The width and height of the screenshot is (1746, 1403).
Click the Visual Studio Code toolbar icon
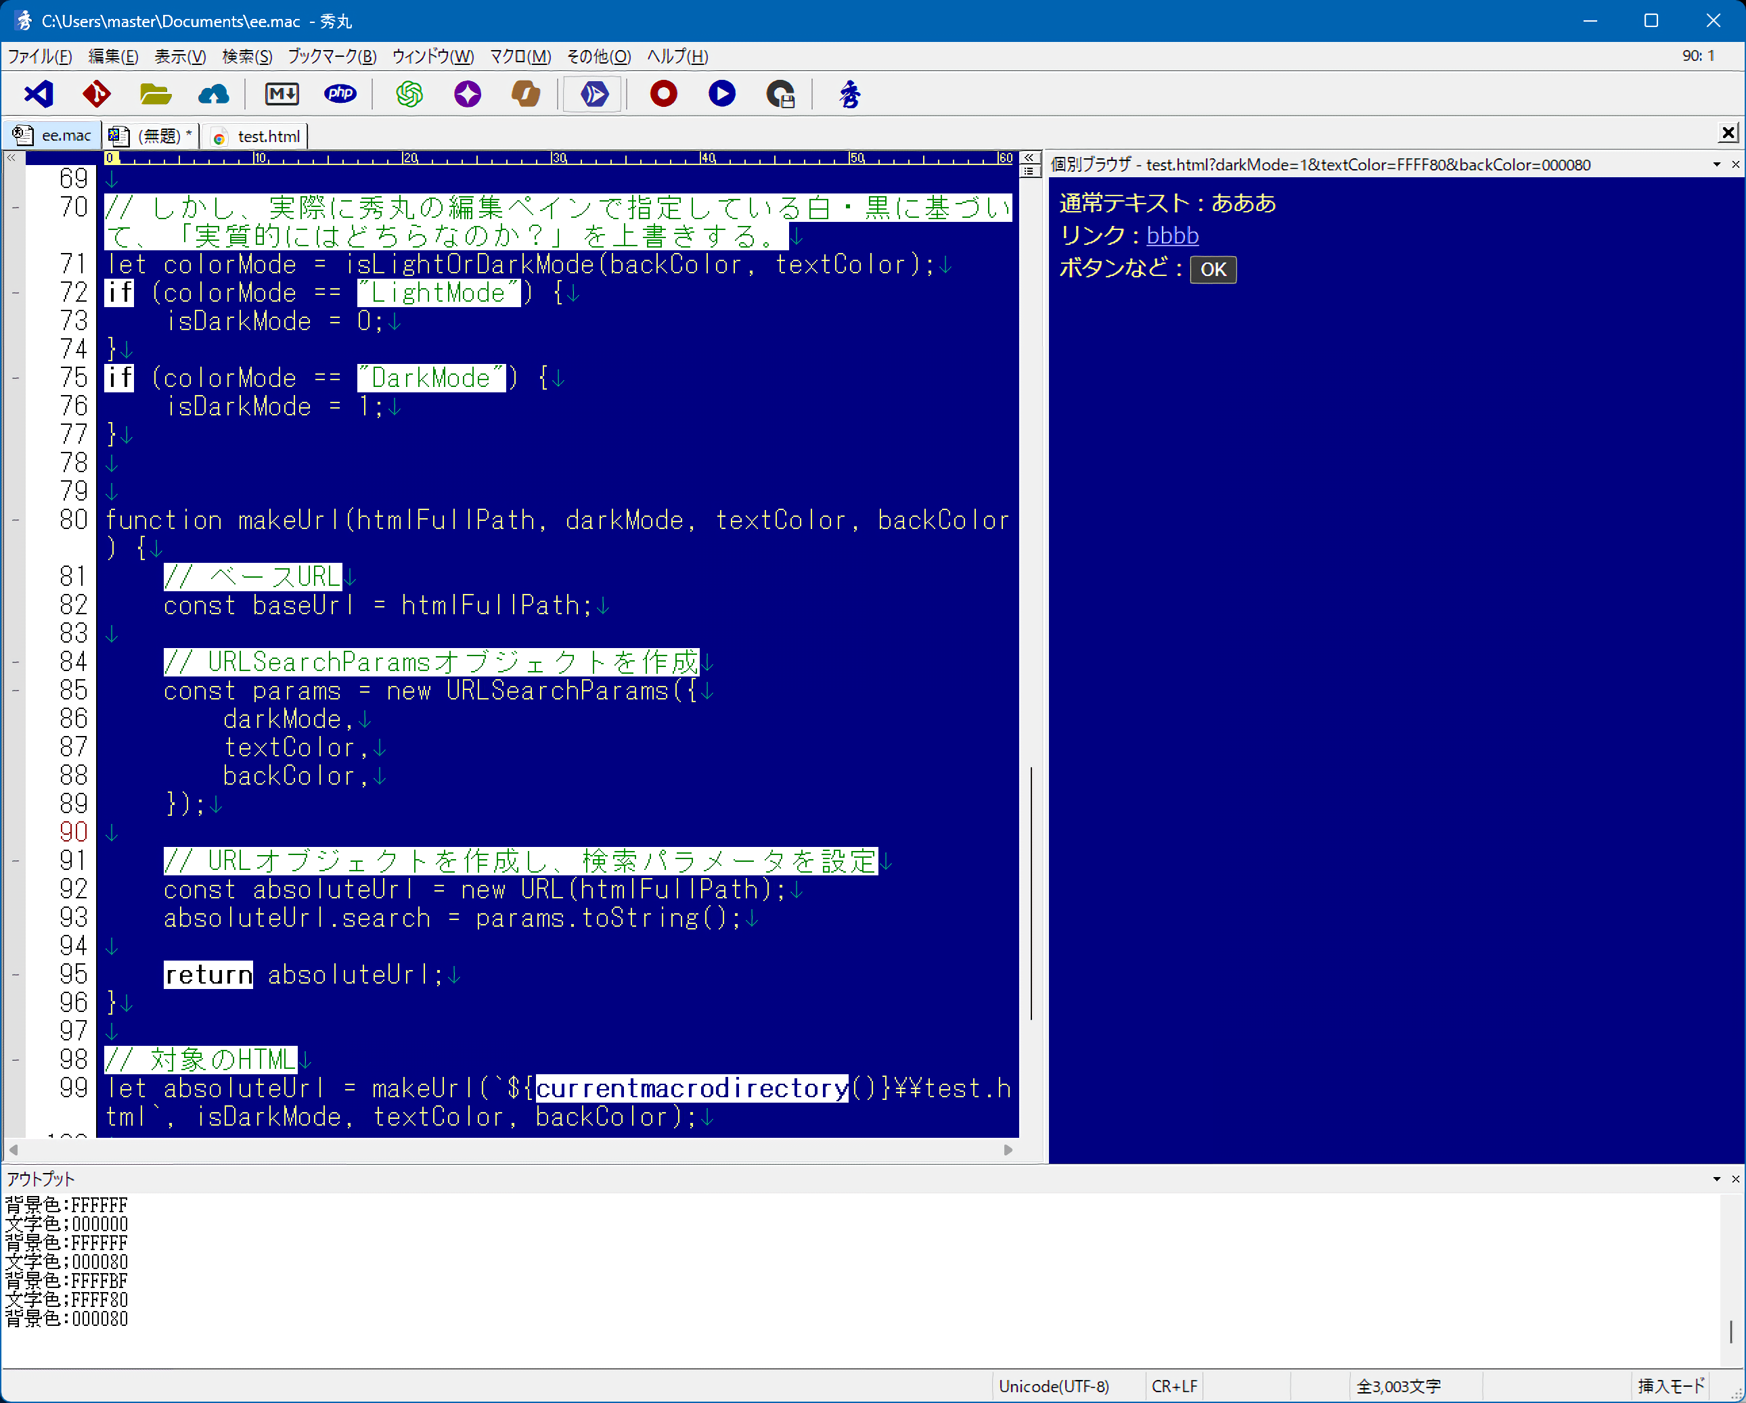38,95
